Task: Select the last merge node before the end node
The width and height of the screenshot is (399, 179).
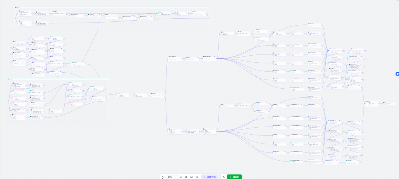Action: click(x=372, y=104)
